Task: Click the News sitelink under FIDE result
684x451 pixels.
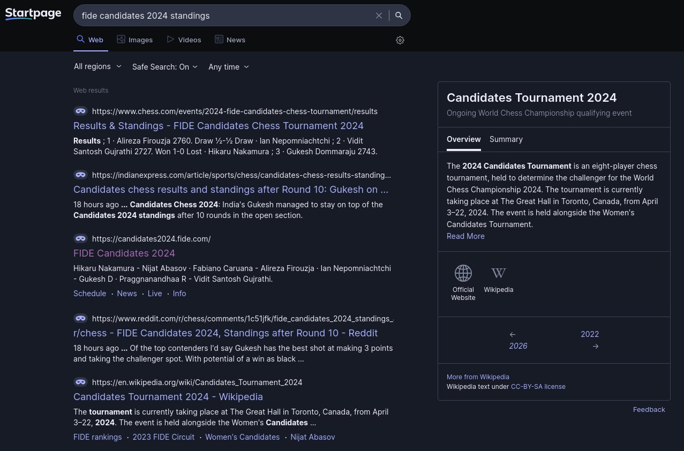Action: pos(127,294)
